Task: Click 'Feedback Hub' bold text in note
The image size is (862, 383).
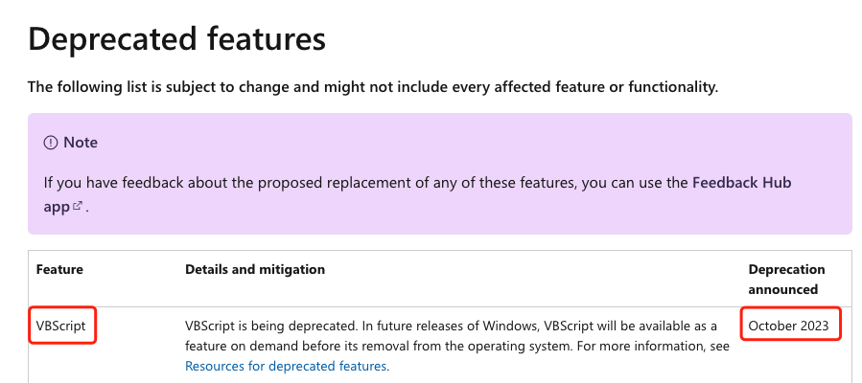Action: point(741,182)
